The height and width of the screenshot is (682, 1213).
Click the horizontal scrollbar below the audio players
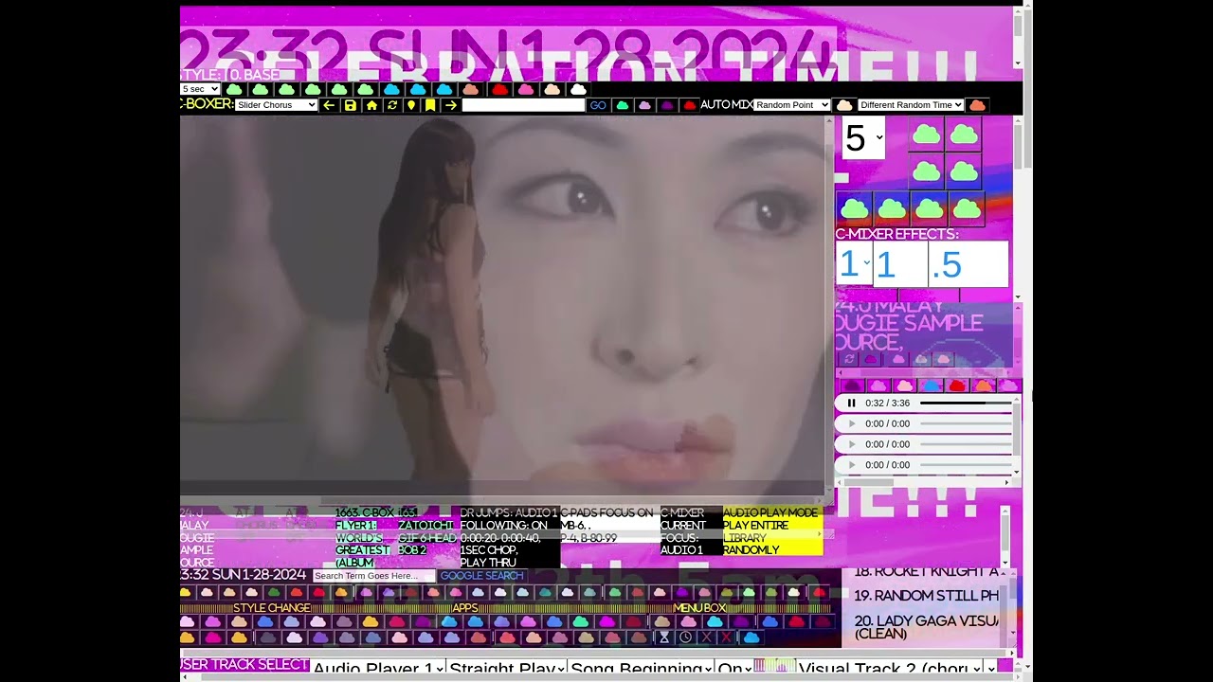click(923, 482)
